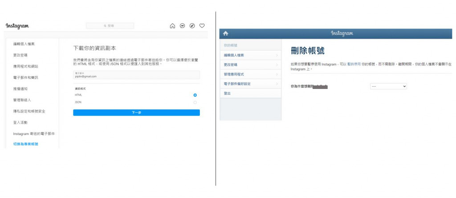Open 編輯個人檔案 in left settings menu

click(x=24, y=44)
